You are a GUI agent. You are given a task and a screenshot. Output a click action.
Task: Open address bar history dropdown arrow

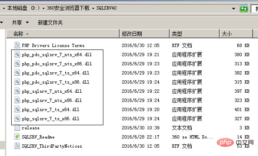tap(233, 9)
